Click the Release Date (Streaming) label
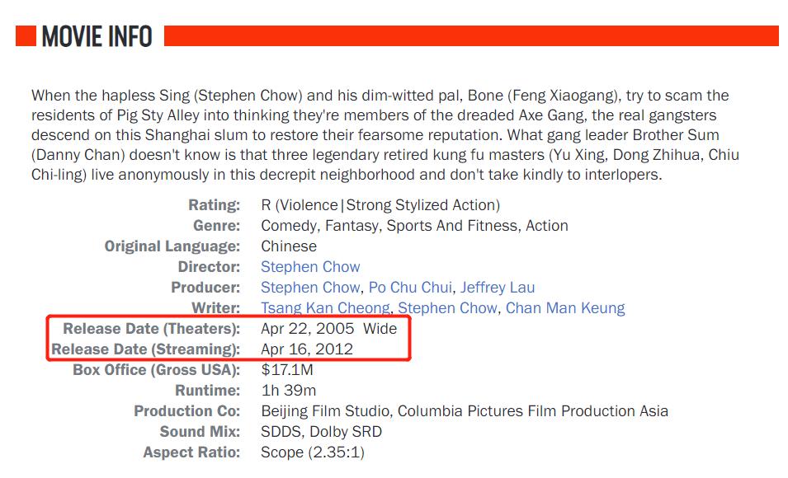 (x=146, y=349)
